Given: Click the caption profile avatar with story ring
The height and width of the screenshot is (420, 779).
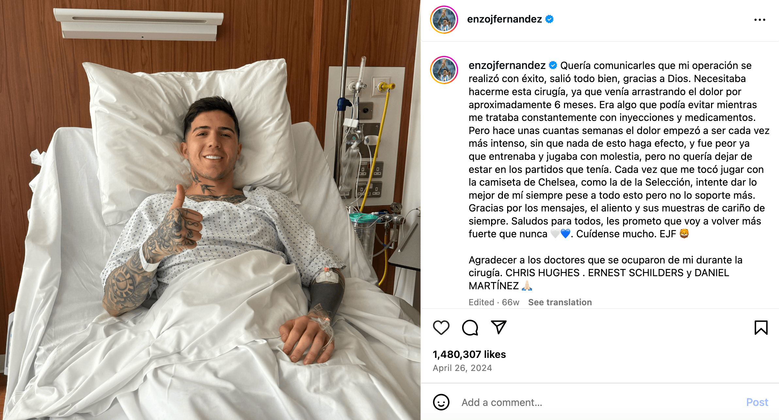Looking at the screenshot, I should [x=444, y=70].
